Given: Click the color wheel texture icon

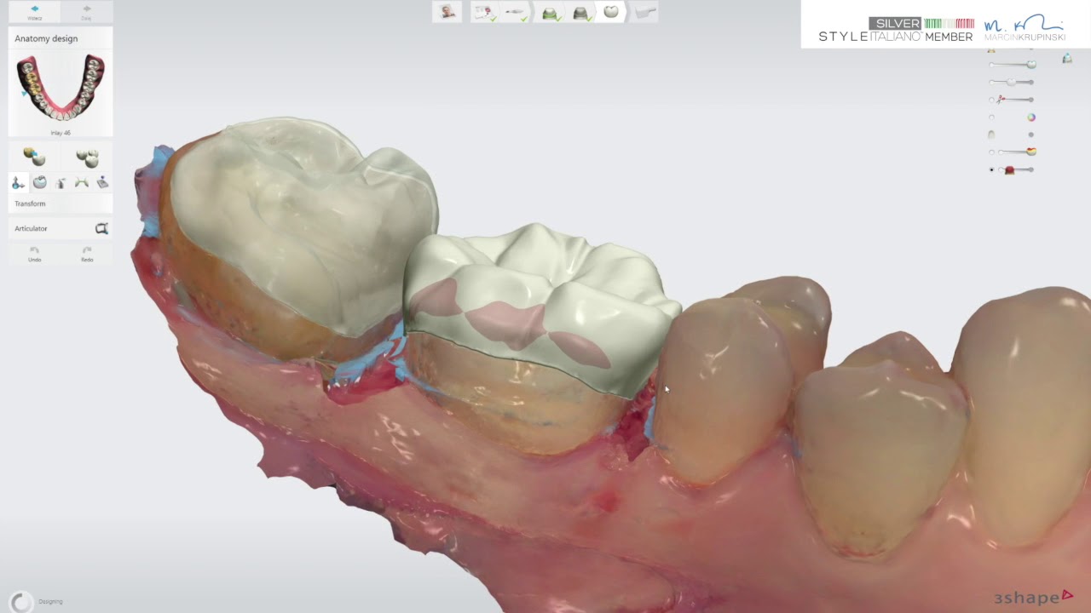Looking at the screenshot, I should [1031, 117].
